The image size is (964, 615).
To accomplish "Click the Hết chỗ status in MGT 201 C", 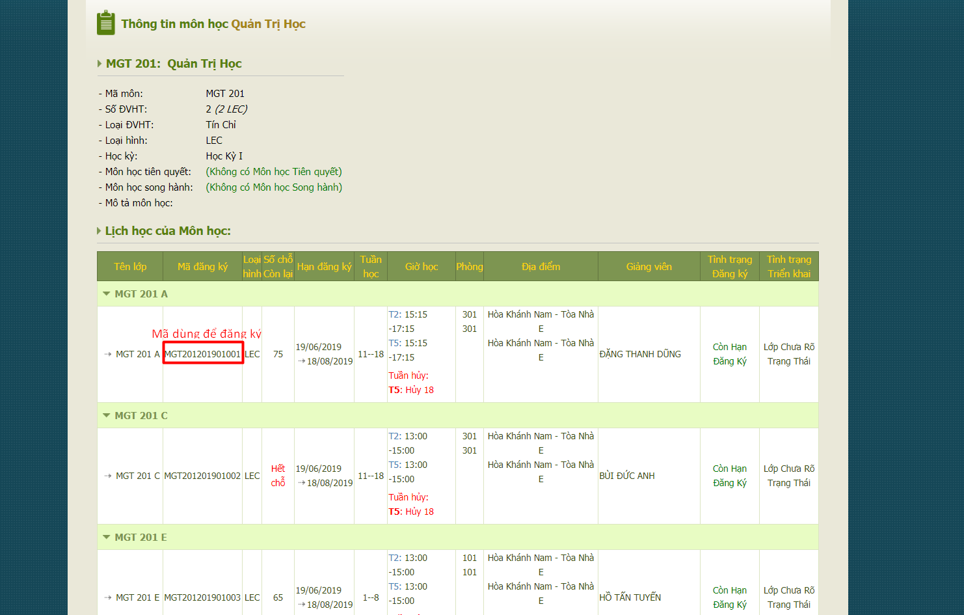I will (278, 476).
